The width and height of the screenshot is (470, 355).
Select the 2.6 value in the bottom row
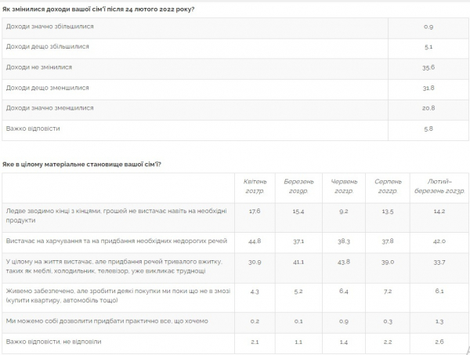(x=439, y=342)
